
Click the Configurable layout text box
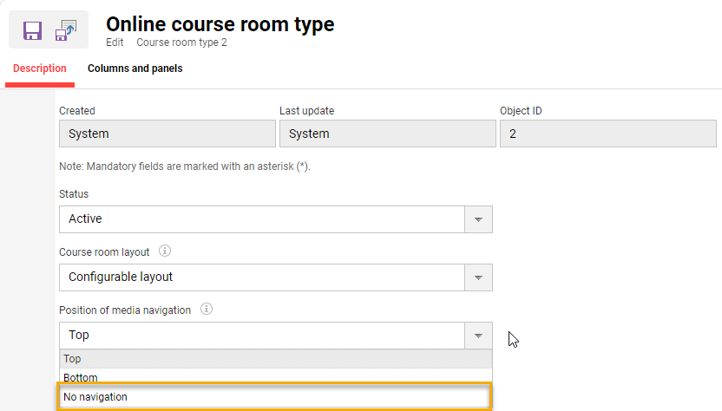click(x=261, y=277)
